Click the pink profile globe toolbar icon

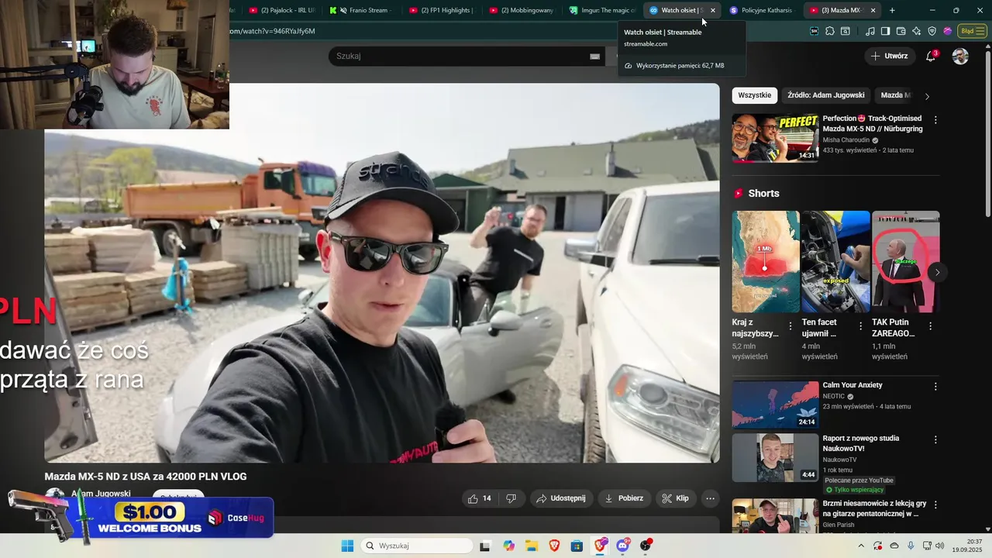[947, 31]
